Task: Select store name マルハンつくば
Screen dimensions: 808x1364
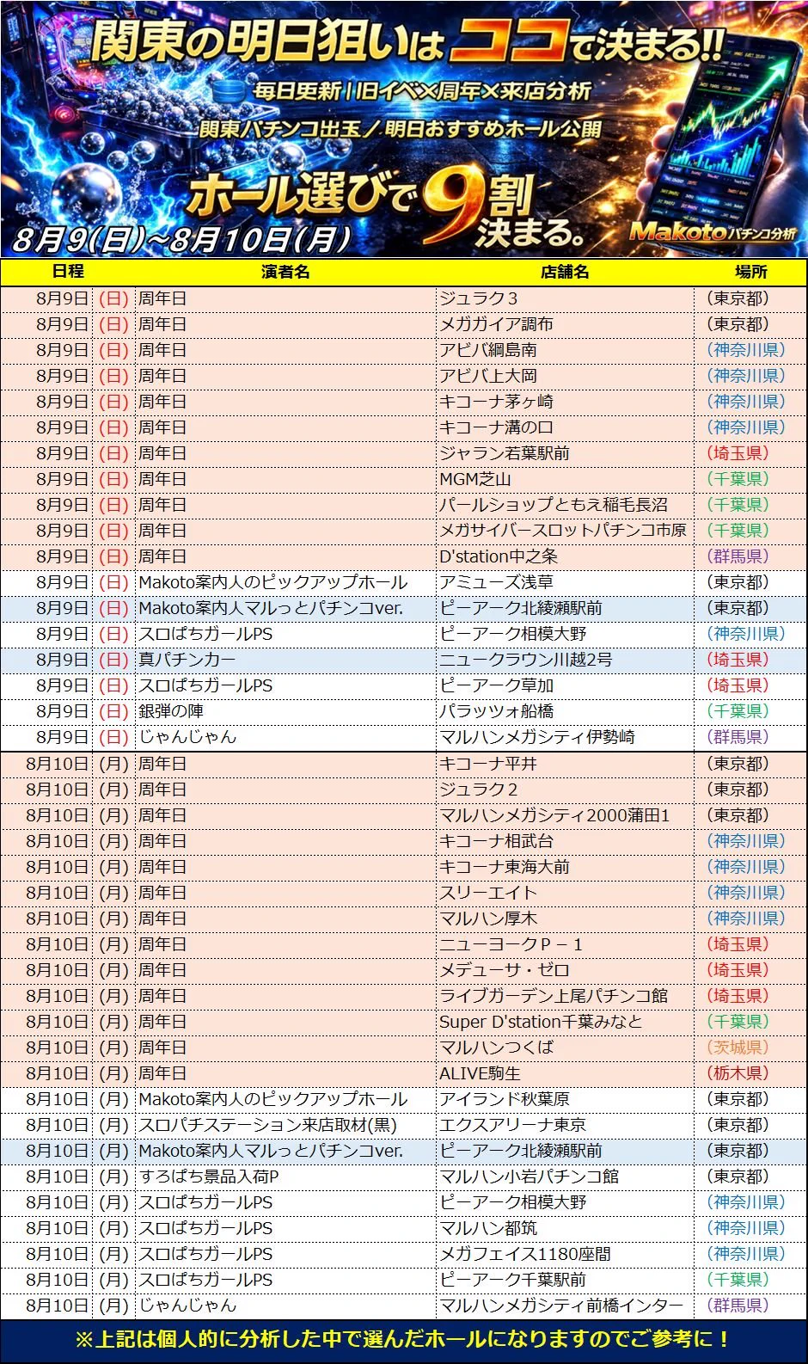Action: pyautogui.click(x=496, y=1048)
